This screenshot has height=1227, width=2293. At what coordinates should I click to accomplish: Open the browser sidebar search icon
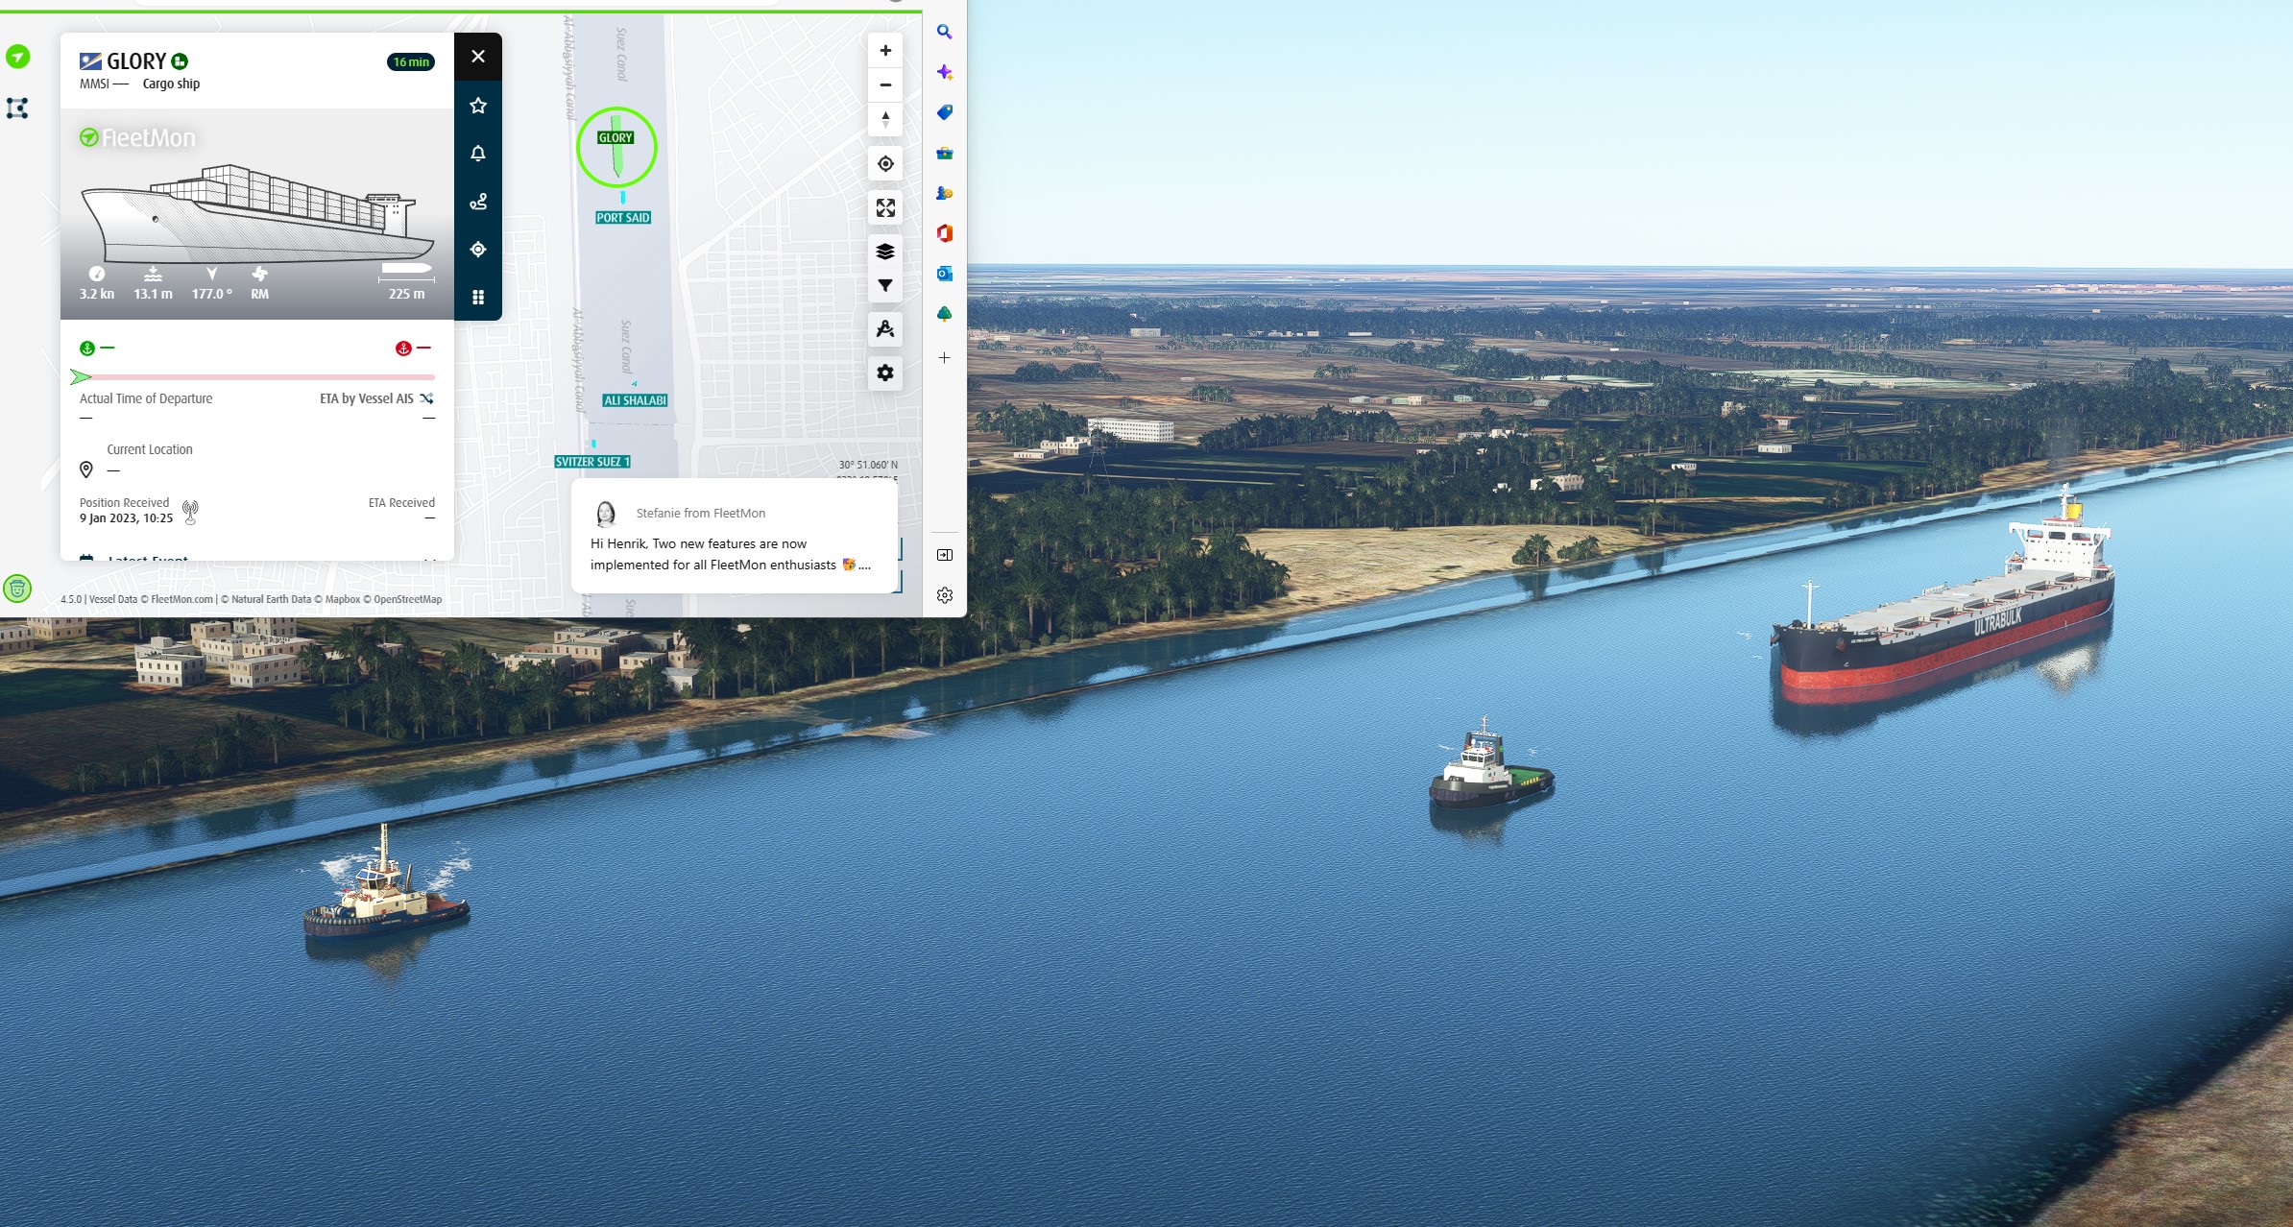tap(945, 33)
